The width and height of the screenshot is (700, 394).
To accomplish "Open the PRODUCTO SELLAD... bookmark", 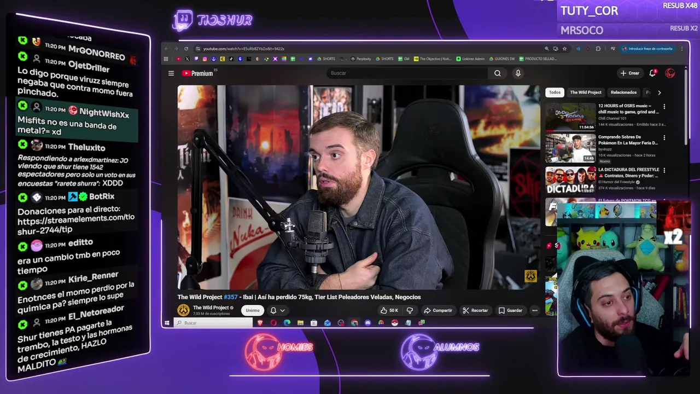I will click(538, 59).
